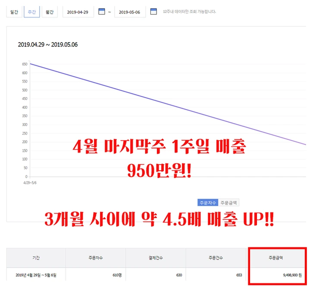
Task: Select the period cell 2019년 4월 29일 ~ 5월 6일
Action: click(36, 275)
